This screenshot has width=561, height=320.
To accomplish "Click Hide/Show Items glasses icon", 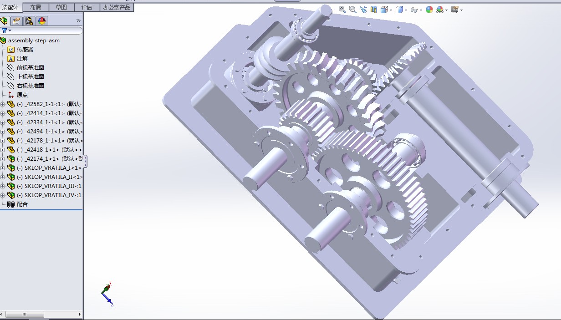I will coord(414,10).
